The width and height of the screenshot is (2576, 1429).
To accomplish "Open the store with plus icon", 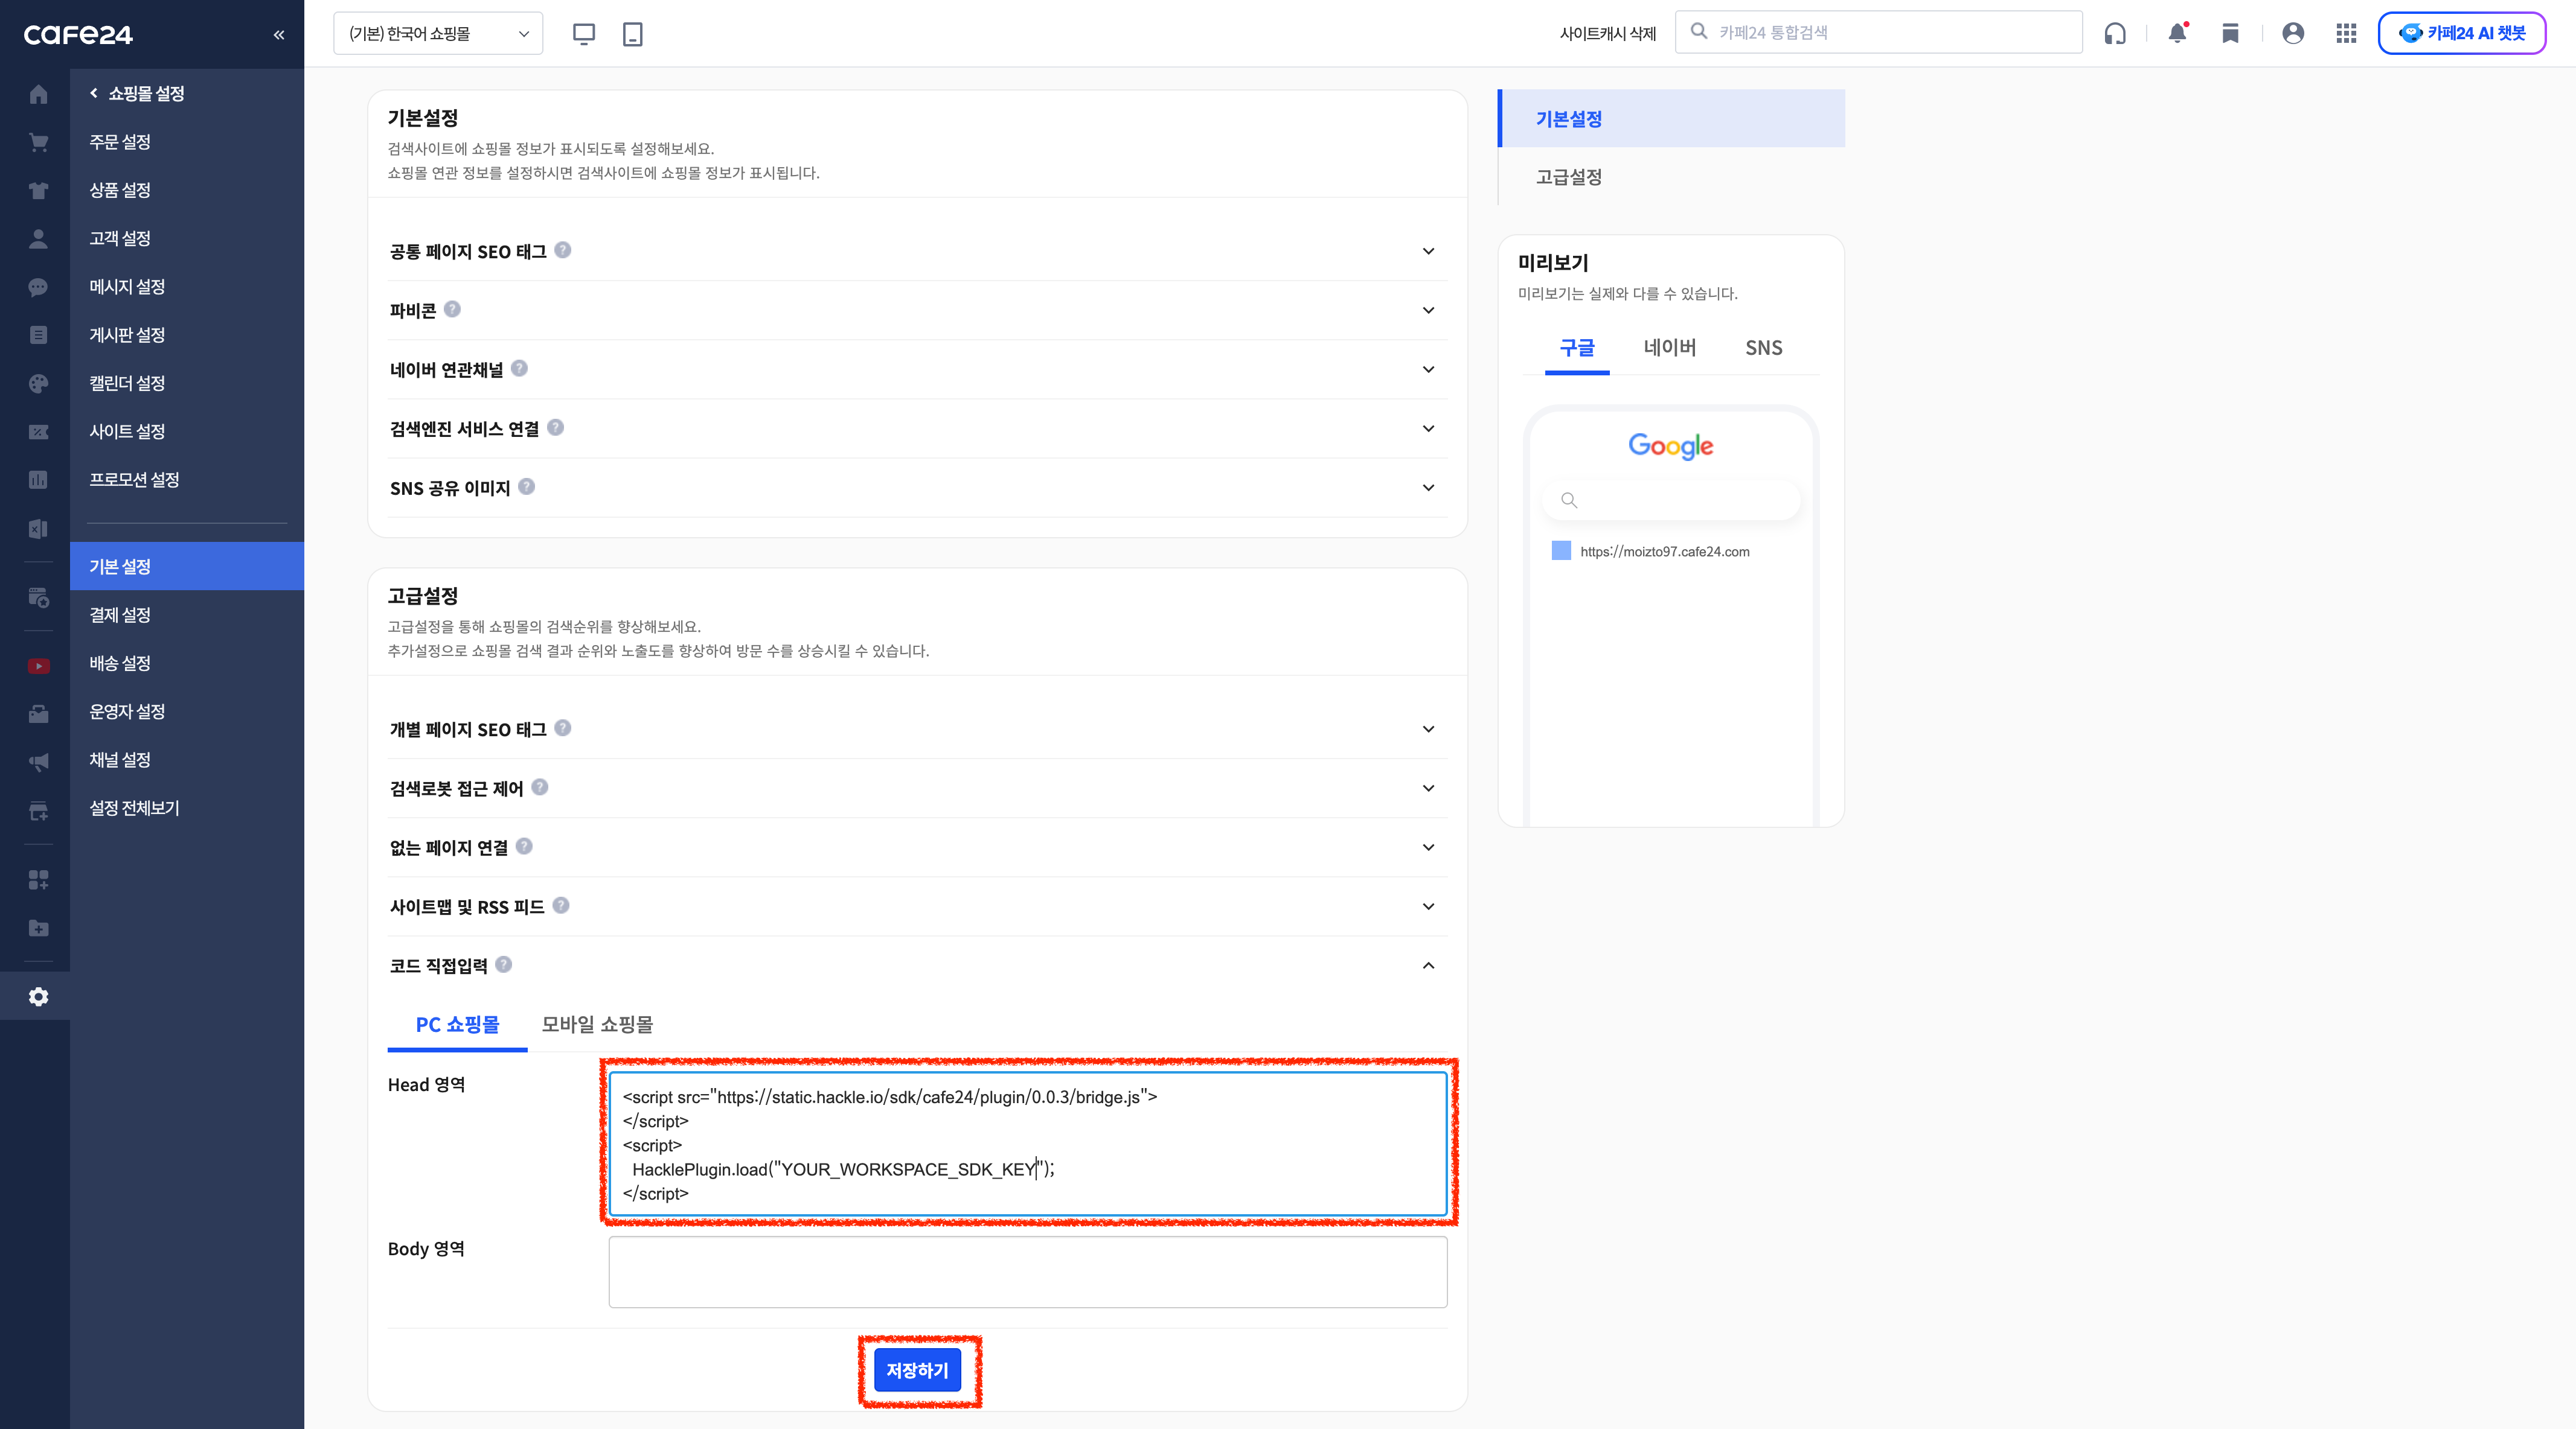I will tap(38, 812).
